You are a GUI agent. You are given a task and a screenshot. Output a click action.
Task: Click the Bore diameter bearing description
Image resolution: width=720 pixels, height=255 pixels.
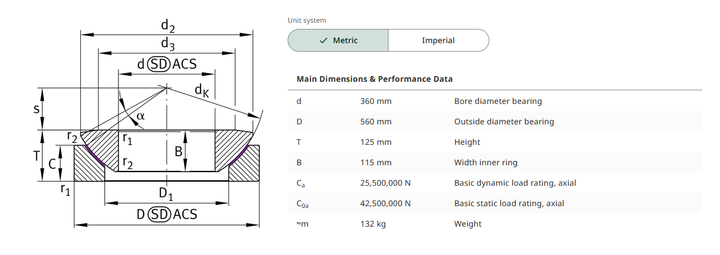point(498,101)
